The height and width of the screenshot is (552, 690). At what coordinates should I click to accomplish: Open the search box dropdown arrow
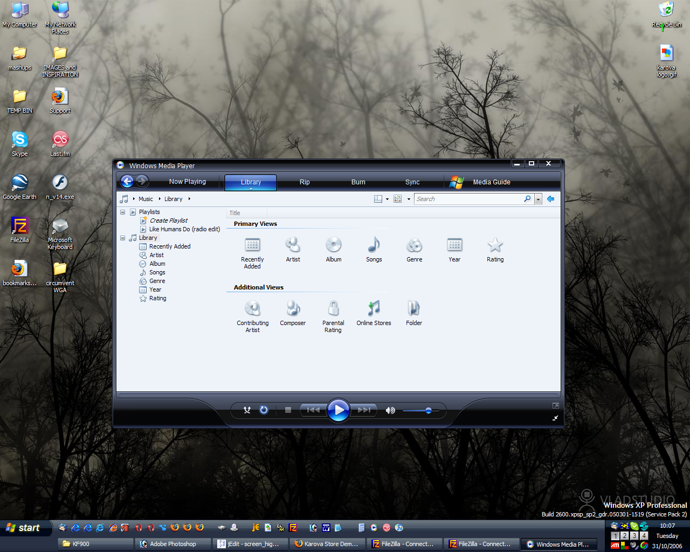point(538,199)
